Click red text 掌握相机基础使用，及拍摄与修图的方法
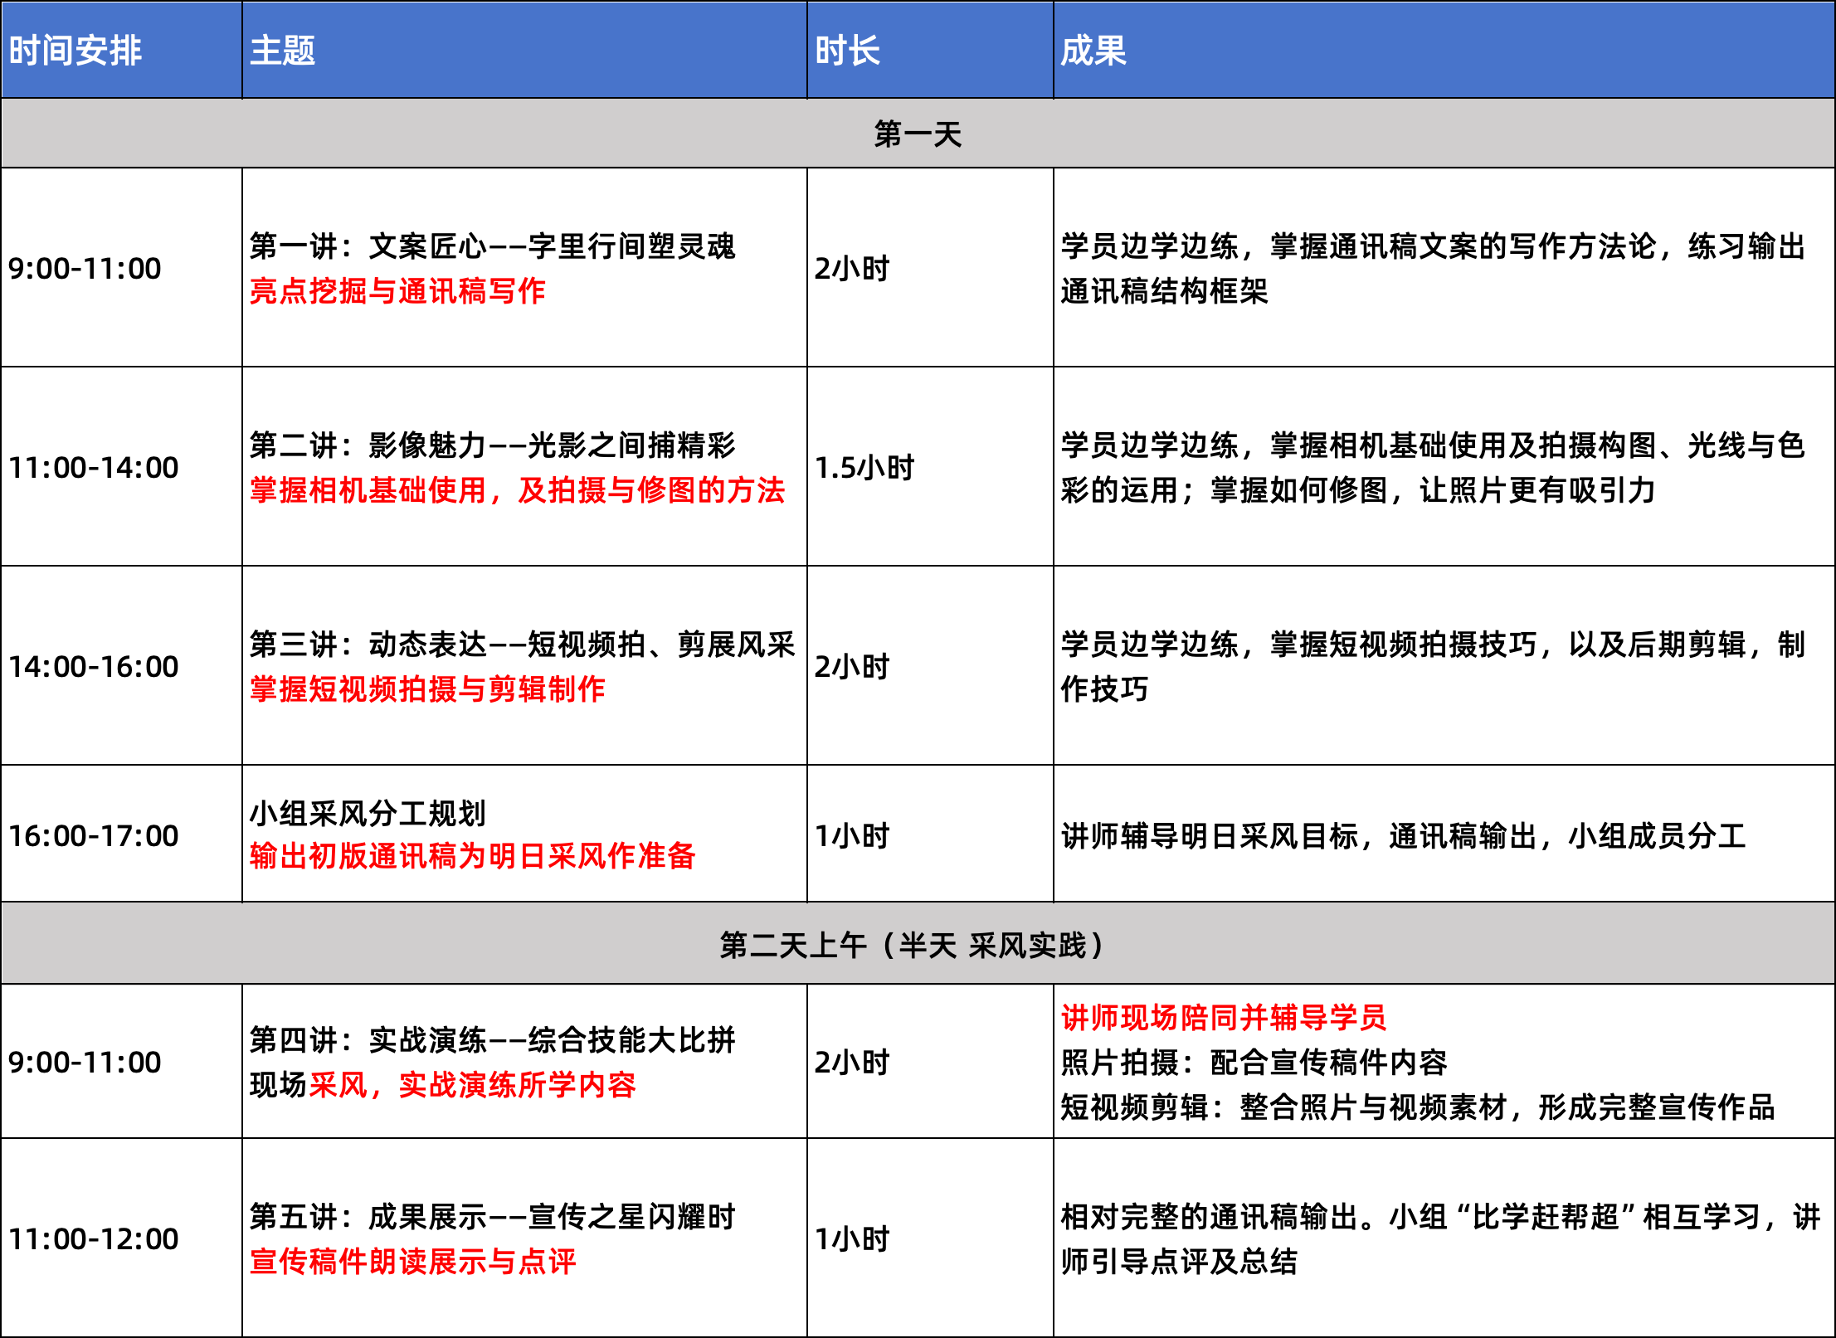The width and height of the screenshot is (1836, 1338). pos(518,490)
